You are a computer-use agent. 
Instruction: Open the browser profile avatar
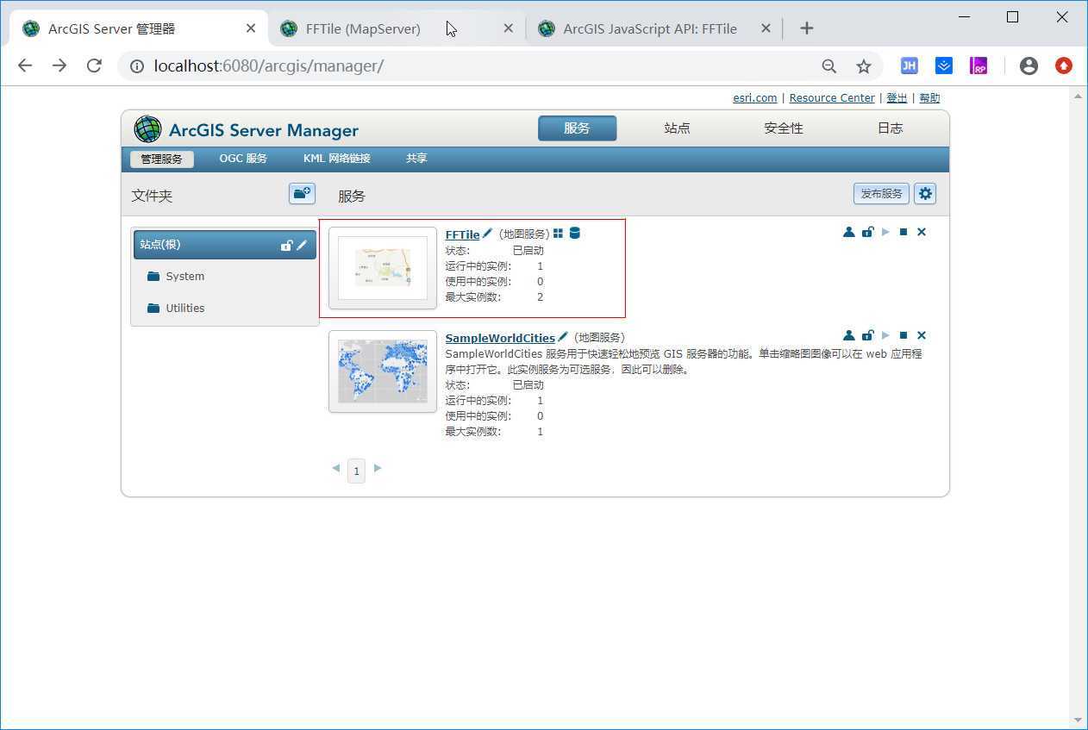pyautogui.click(x=1029, y=66)
